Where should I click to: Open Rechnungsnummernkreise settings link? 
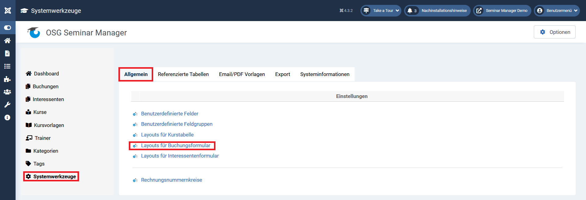pyautogui.click(x=172, y=180)
